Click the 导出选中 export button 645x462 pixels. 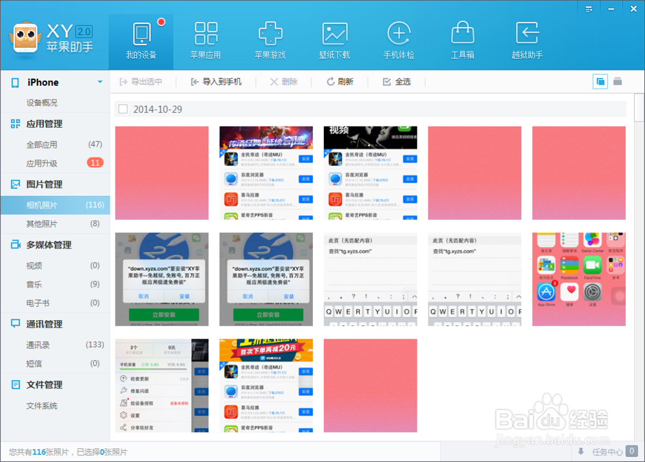141,82
